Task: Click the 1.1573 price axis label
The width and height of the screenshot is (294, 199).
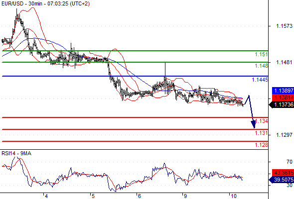Action: click(x=284, y=26)
